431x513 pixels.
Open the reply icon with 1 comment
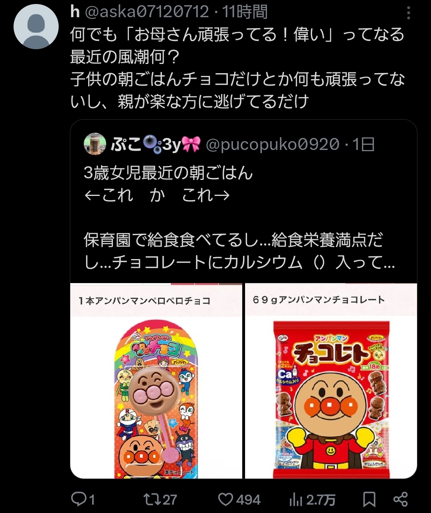[x=79, y=499]
